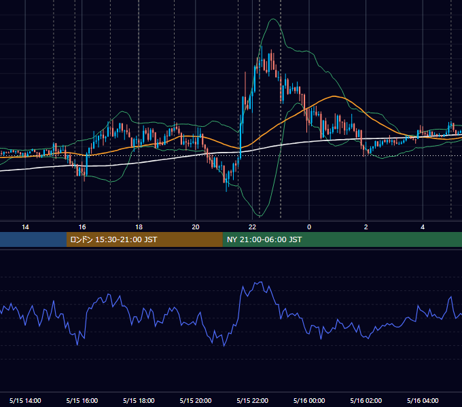Screen dimensions: 462x407
Task: Click the 5/16 04:00 date label
Action: click(423, 400)
